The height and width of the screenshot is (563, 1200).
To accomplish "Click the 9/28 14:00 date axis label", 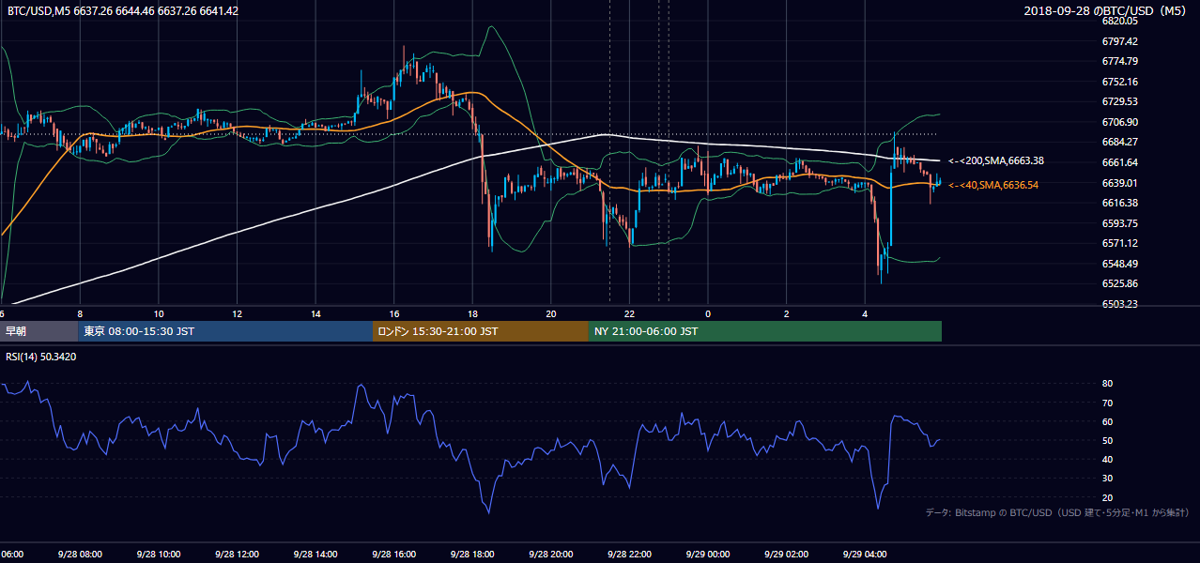I will pyautogui.click(x=314, y=554).
